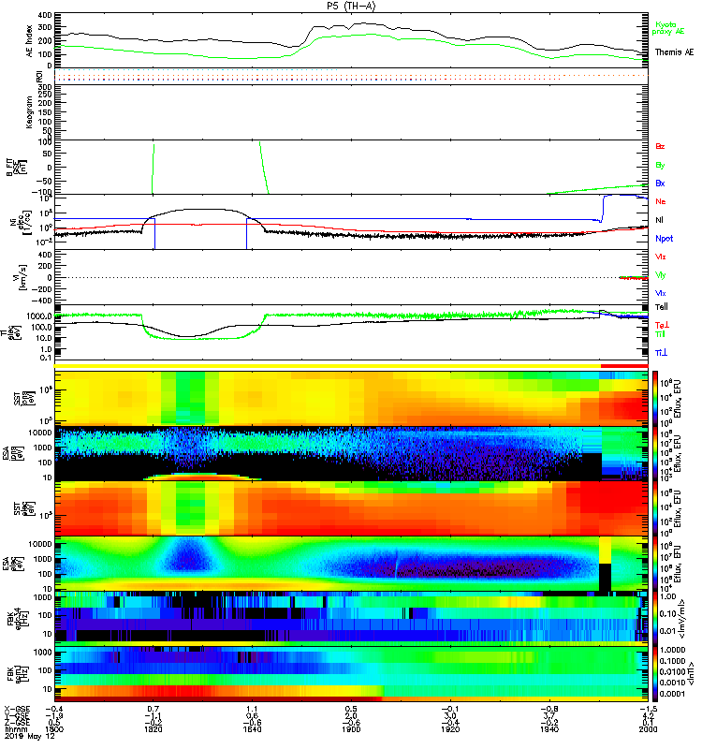Click the "1900" time tick label

coord(351,729)
